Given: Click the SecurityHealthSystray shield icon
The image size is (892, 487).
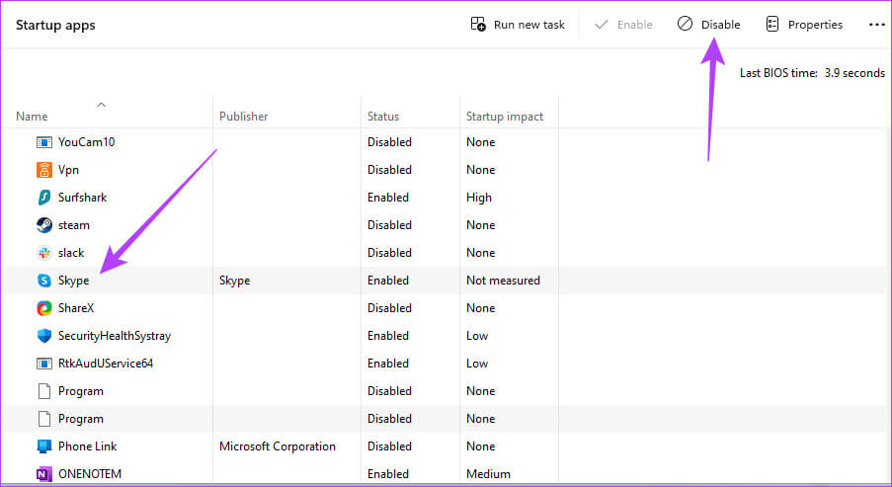Looking at the screenshot, I should coord(43,336).
